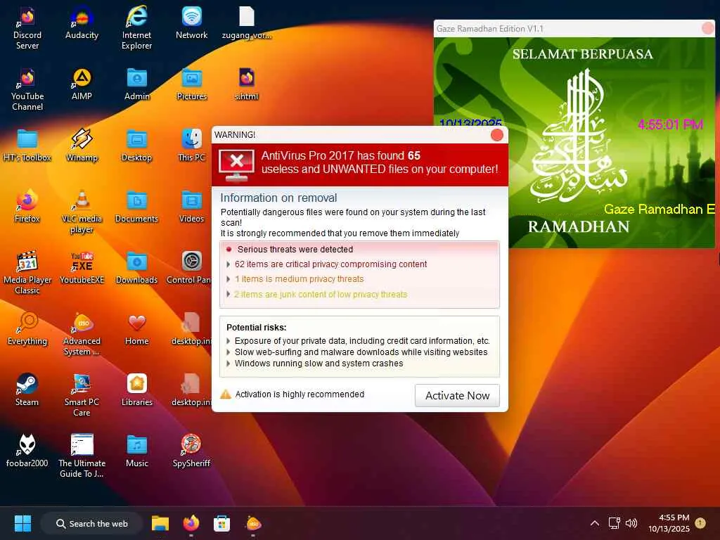This screenshot has width=720, height=540.
Task: Open Internet Explorer desktop icon
Action: click(136, 27)
